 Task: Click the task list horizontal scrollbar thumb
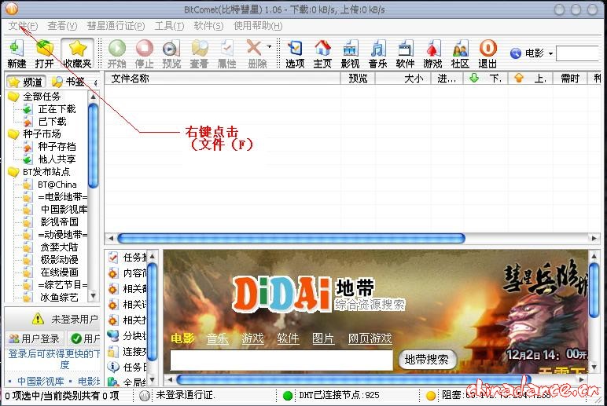point(291,238)
